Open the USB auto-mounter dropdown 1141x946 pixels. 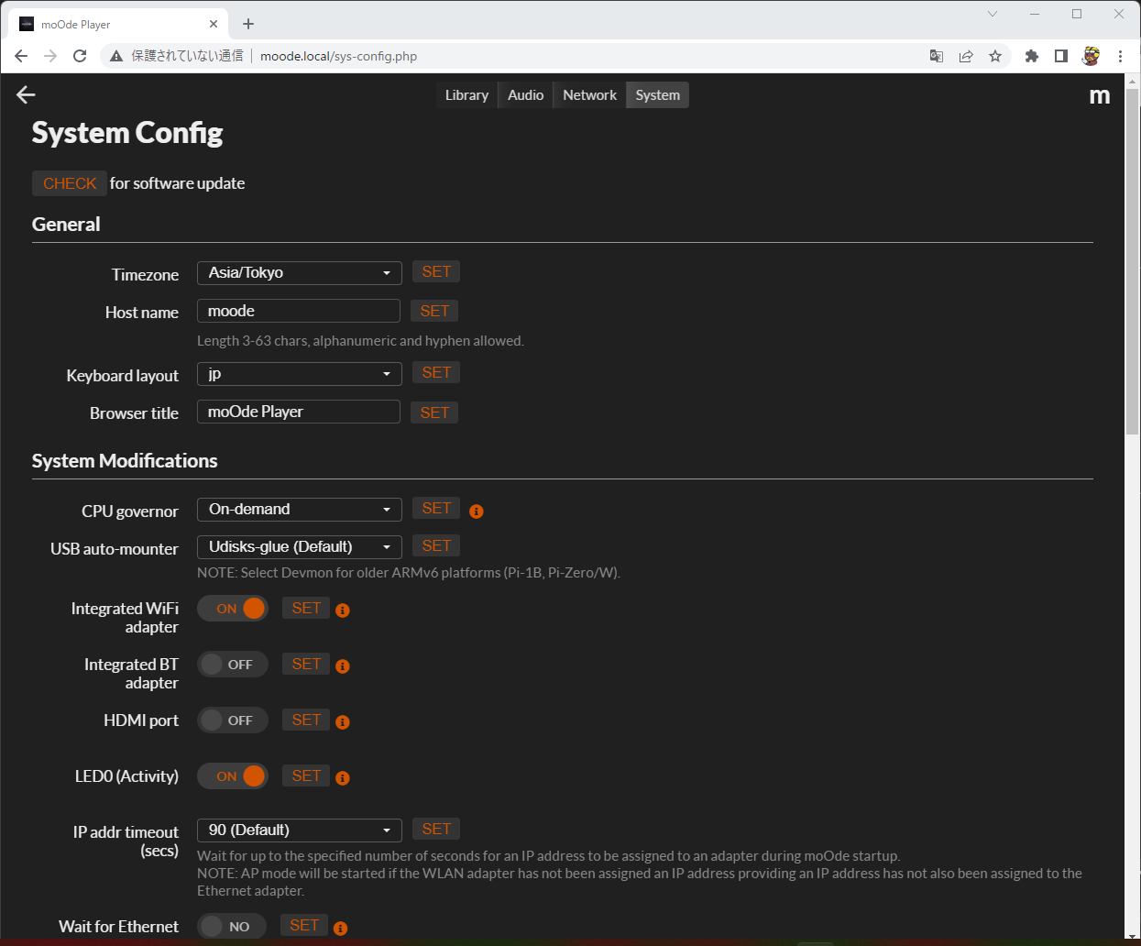coord(300,547)
